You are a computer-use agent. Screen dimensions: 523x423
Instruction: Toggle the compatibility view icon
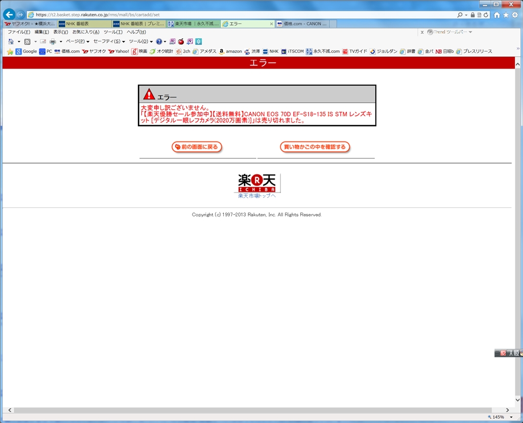click(479, 15)
